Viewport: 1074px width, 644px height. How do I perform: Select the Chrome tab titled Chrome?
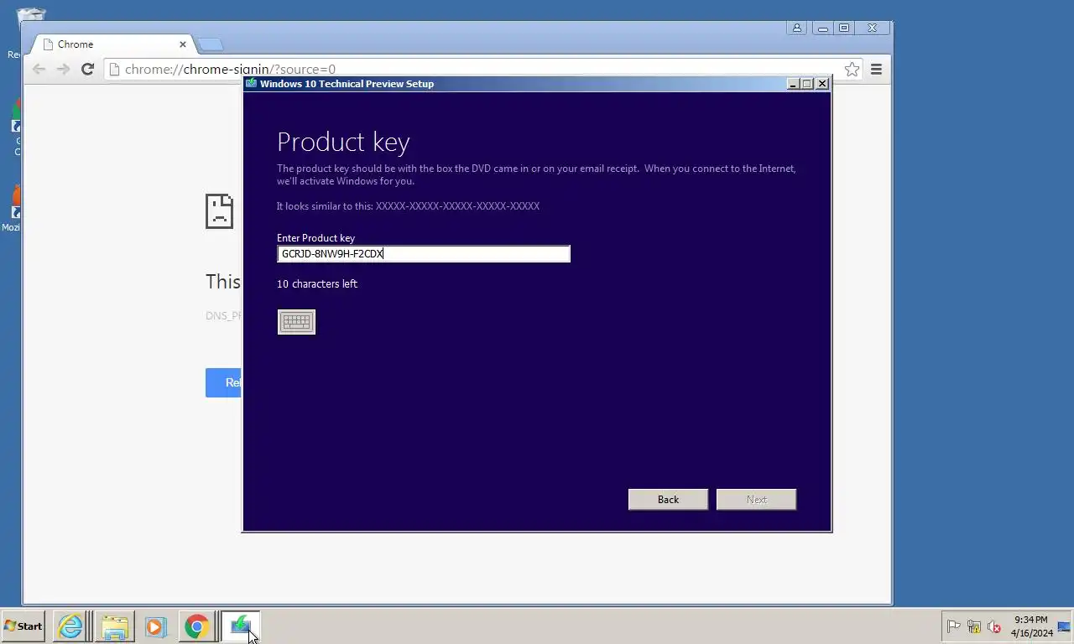click(x=113, y=44)
